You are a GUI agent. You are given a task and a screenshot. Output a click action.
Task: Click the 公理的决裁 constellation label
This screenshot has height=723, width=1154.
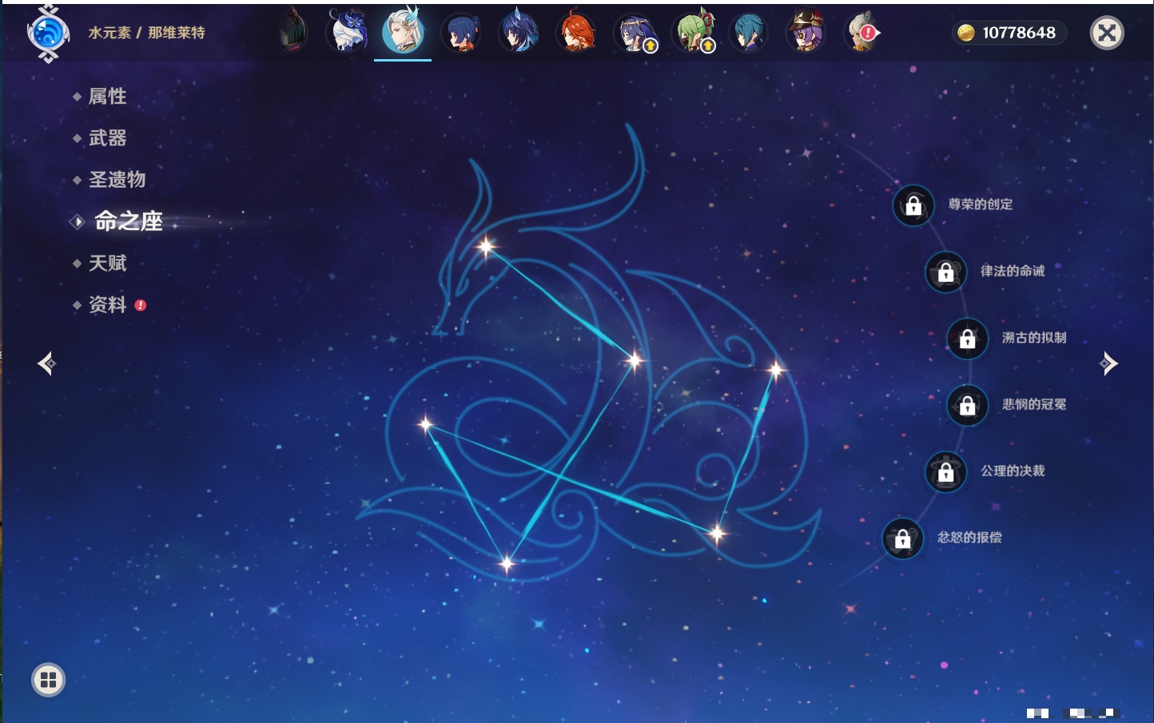1012,471
